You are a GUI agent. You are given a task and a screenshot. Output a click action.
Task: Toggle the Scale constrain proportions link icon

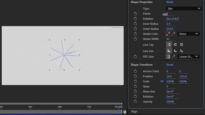pos(162,81)
